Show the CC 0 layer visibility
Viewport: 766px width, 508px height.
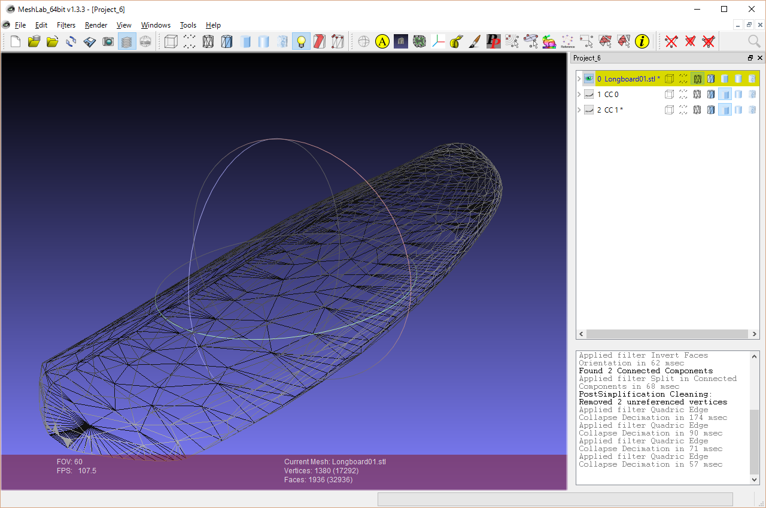click(x=589, y=94)
